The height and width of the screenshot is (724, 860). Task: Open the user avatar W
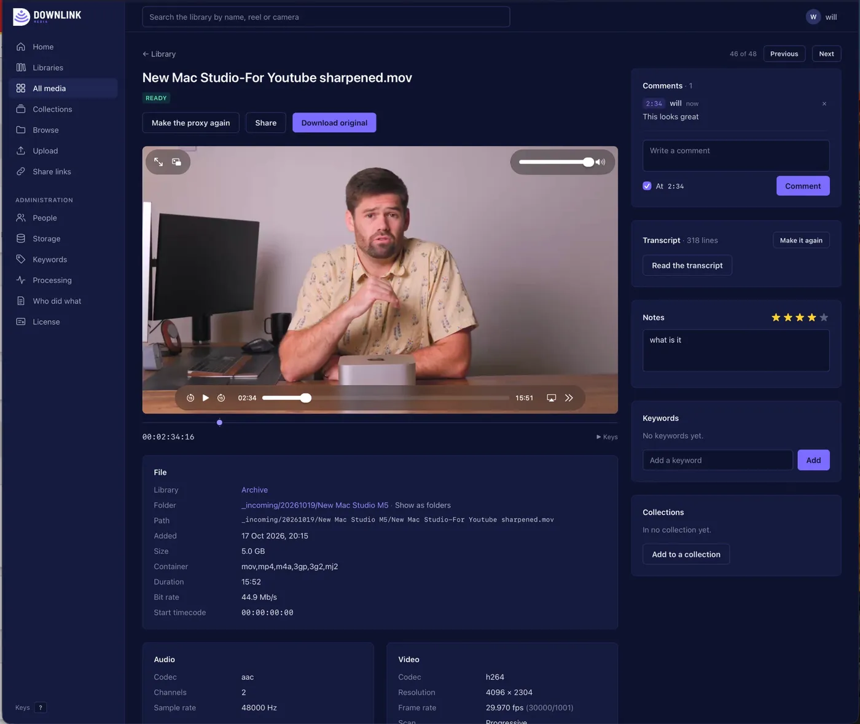(813, 17)
